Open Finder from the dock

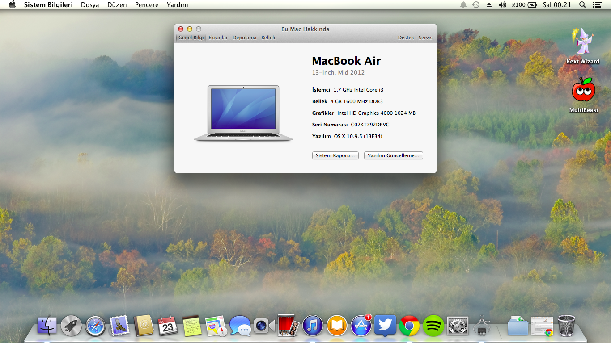47,326
